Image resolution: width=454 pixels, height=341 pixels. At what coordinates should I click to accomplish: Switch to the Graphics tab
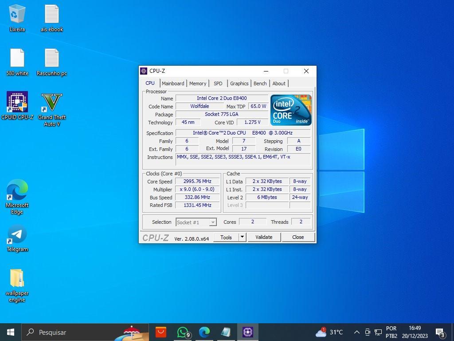point(239,83)
